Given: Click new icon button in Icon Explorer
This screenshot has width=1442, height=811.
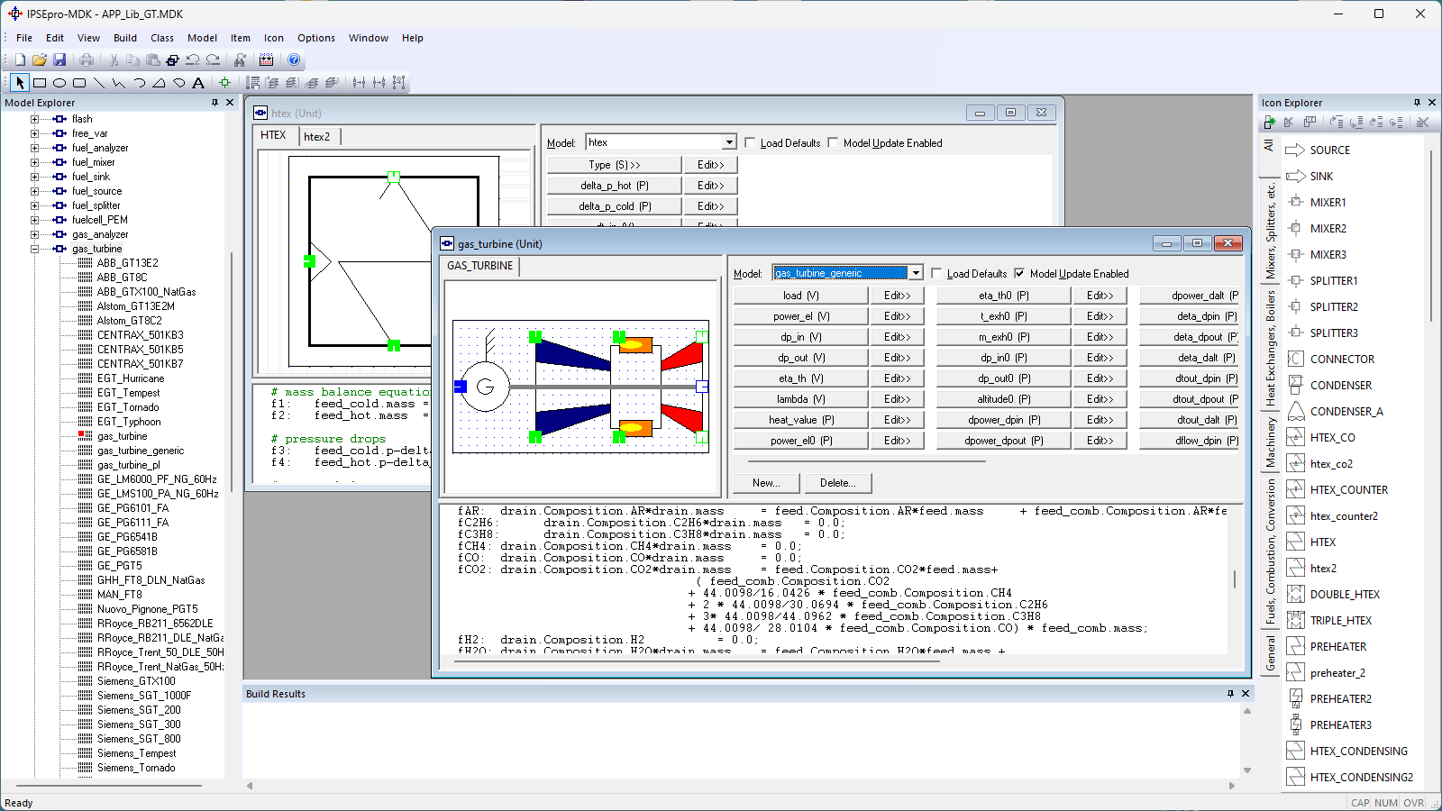Looking at the screenshot, I should (x=1271, y=122).
